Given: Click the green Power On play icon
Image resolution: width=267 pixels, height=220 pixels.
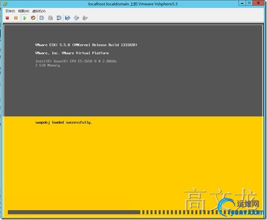Looking at the screenshot, I should pos(24,18).
